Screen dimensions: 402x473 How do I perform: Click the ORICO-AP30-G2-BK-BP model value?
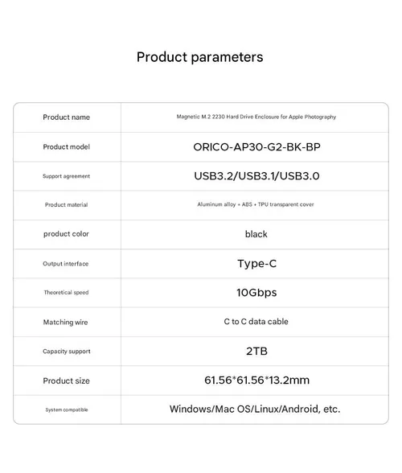click(256, 147)
